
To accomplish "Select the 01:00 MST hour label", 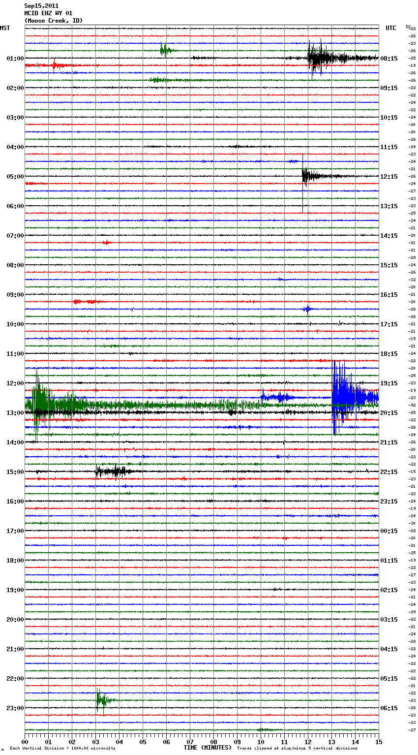I will point(15,59).
